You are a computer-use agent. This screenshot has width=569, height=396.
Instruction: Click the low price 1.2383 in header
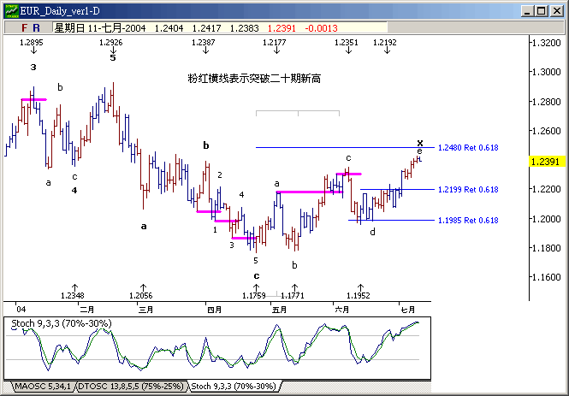[244, 28]
